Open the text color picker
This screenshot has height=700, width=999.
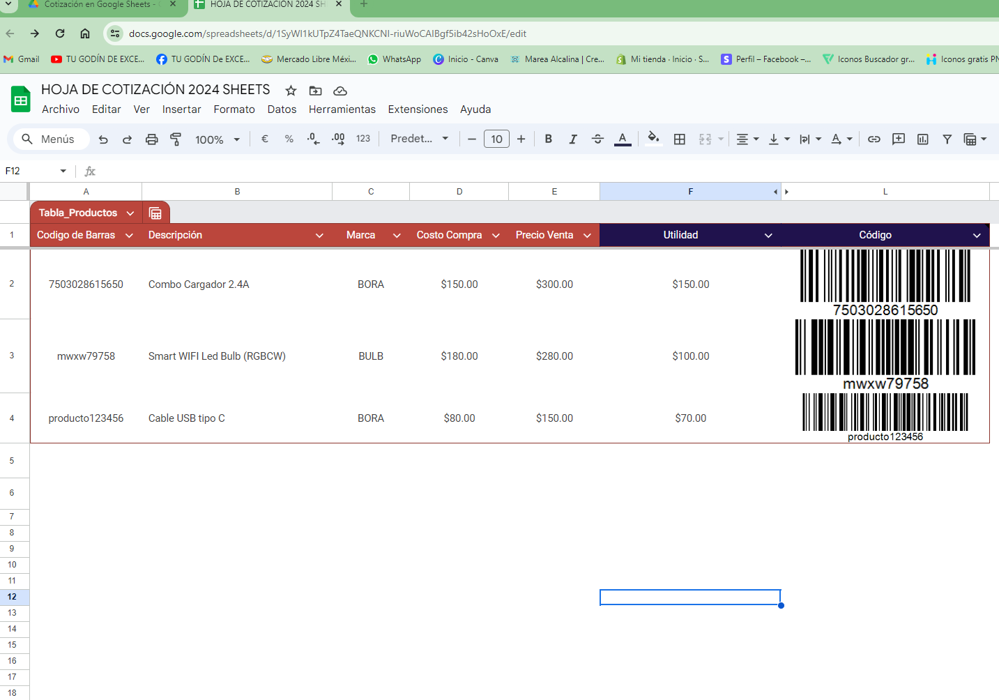(x=623, y=139)
